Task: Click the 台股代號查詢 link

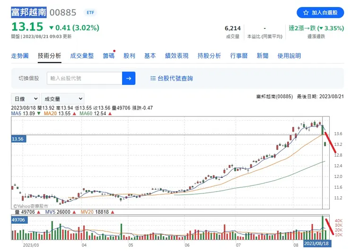Action: [175, 78]
